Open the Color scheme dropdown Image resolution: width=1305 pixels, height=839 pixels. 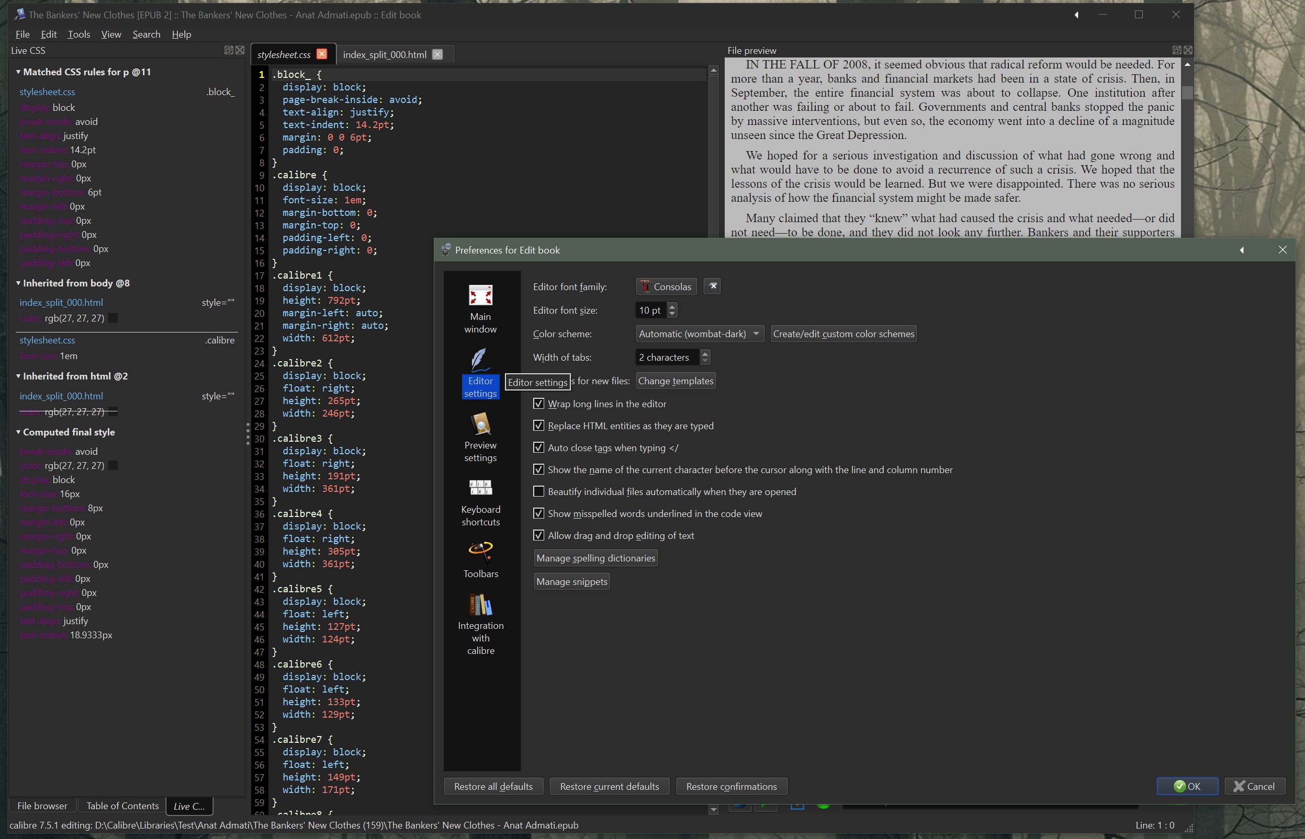(699, 334)
